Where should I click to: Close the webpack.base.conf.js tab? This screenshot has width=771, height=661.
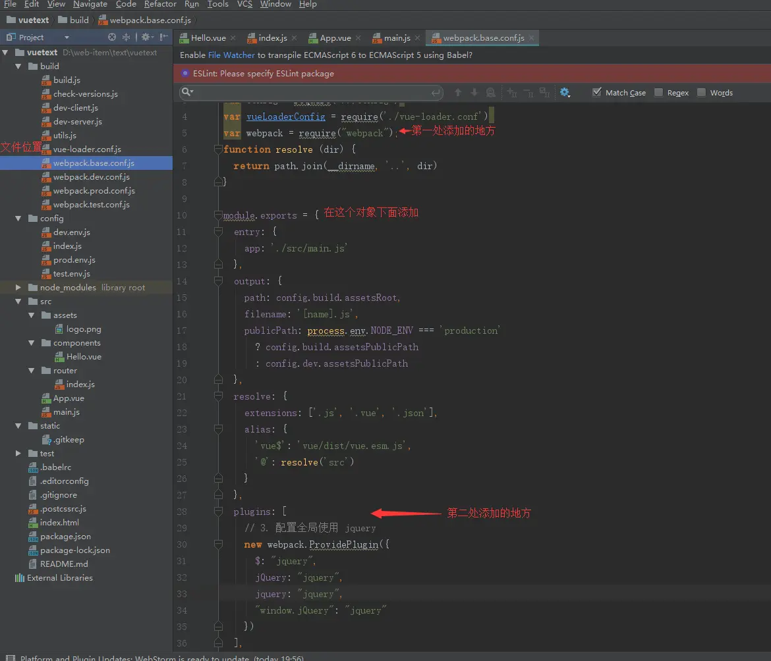[532, 38]
